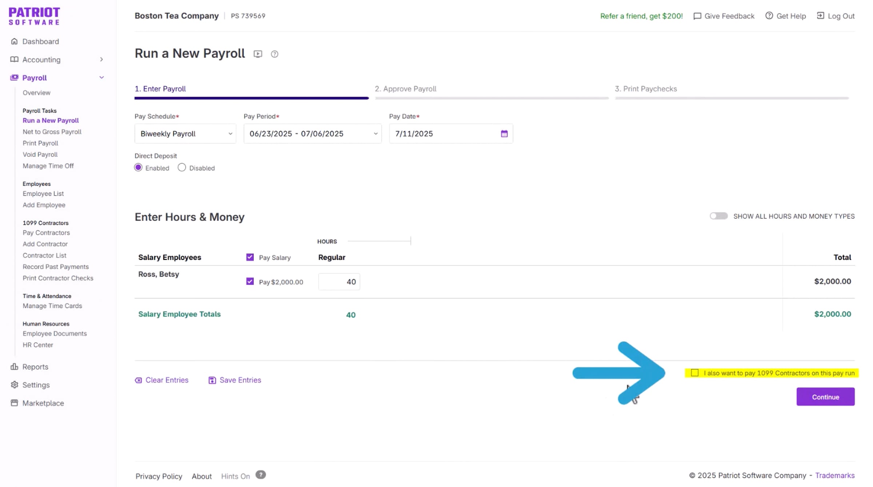Open Record Past Payments
This screenshot has height=487, width=873.
(56, 267)
